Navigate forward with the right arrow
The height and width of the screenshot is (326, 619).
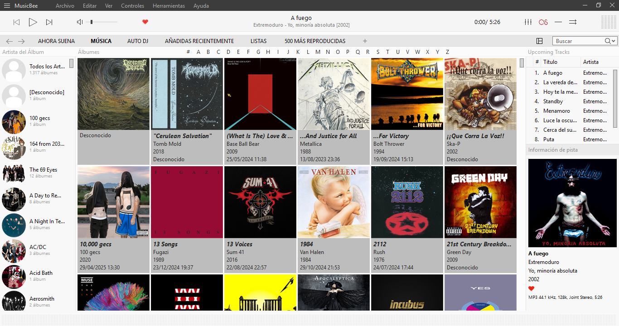click(21, 41)
